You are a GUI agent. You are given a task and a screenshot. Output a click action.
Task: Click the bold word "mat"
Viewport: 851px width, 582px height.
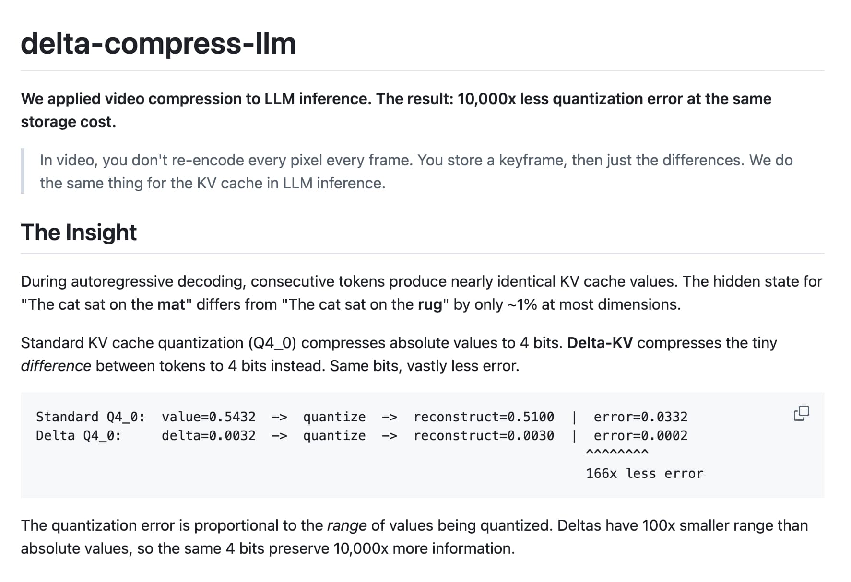point(171,304)
